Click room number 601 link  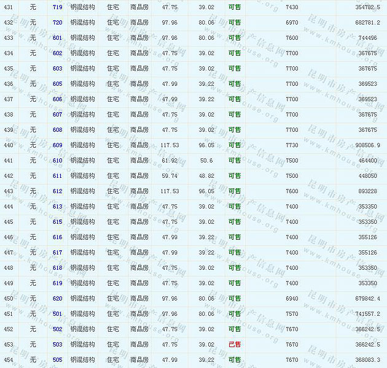tap(58, 38)
